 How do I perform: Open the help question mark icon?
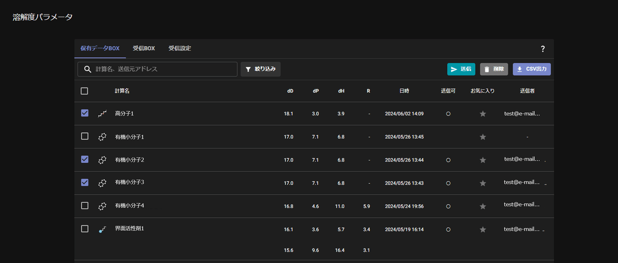tap(543, 49)
